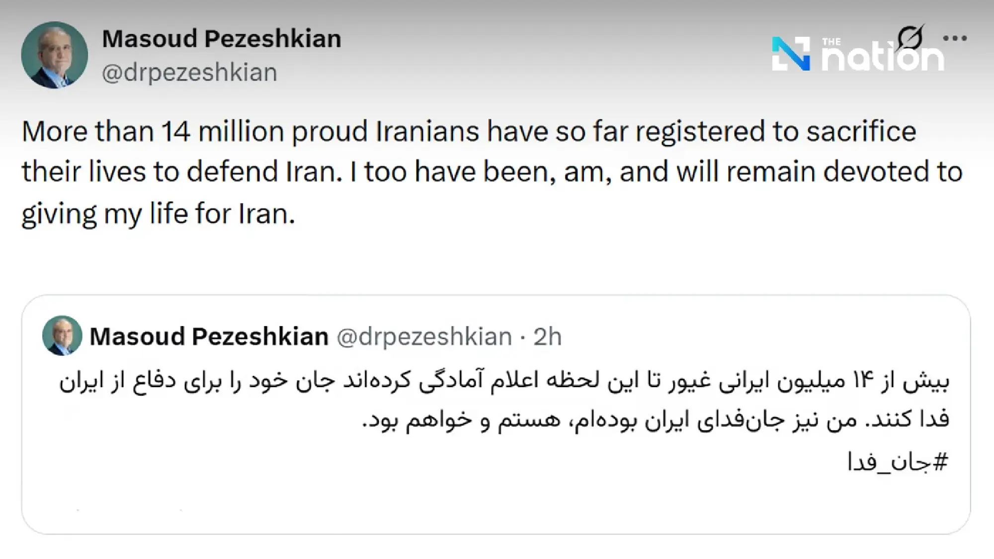This screenshot has width=994, height=559.
Task: Click the line 'their lives to defend Iran'
Action: [492, 172]
